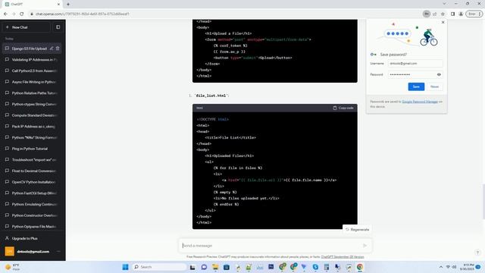Image resolution: width=485 pixels, height=273 pixels.
Task: Select the ChatGPT browser tab
Action: click(32, 5)
